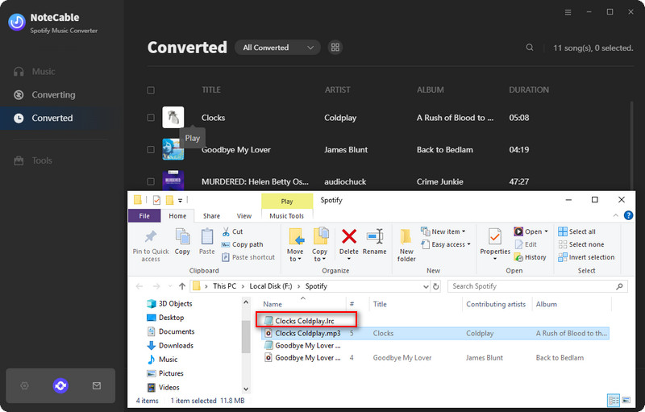Toggle the checkmark icon in Explorer quick access toolbar
Viewport: 645px width, 412px height.
[156, 200]
